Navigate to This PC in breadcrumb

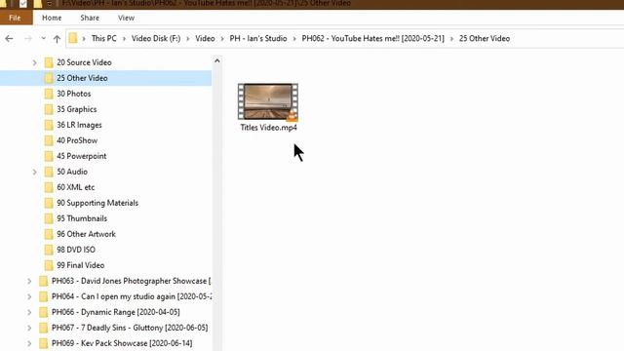click(104, 39)
